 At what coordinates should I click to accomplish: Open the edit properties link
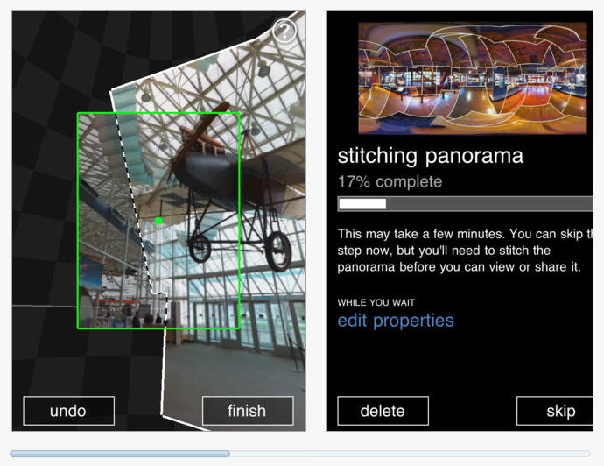396,321
